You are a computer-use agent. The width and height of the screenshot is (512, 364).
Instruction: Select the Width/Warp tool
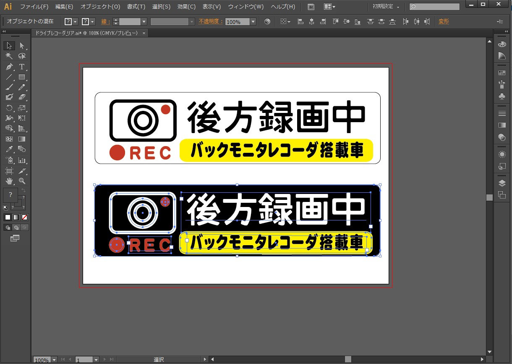pos(9,118)
